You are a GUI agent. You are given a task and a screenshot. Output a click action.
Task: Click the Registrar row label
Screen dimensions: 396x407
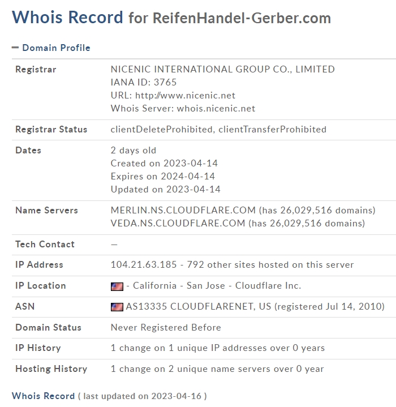(36, 69)
